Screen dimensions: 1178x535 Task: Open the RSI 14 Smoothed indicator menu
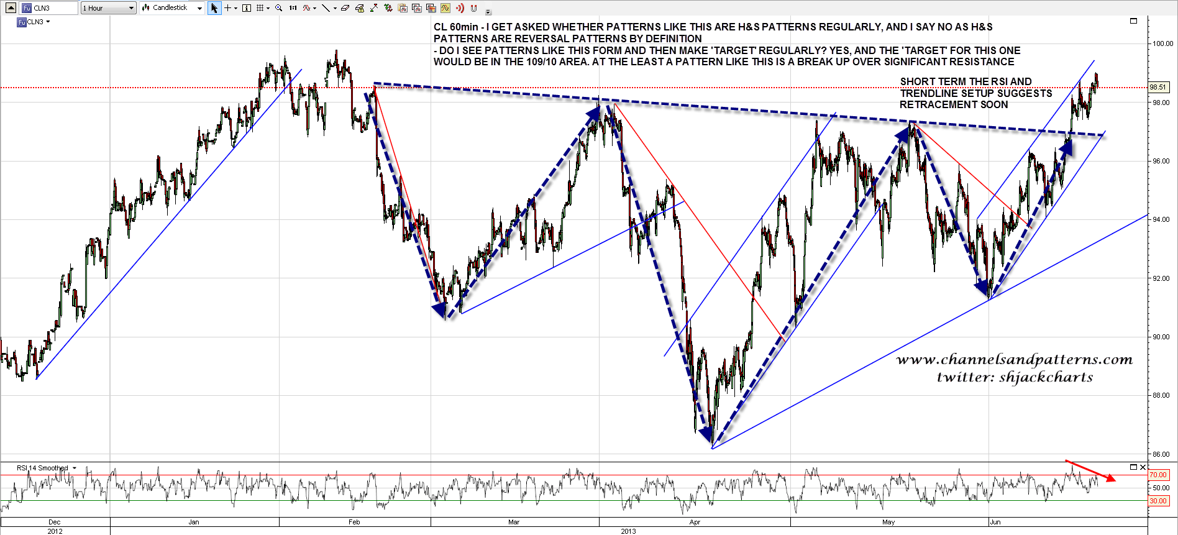[75, 468]
